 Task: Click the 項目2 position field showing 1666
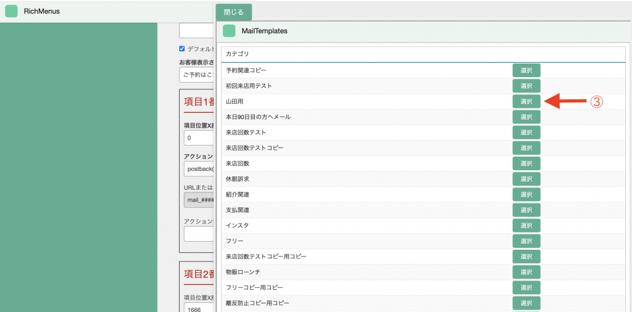[x=198, y=308]
